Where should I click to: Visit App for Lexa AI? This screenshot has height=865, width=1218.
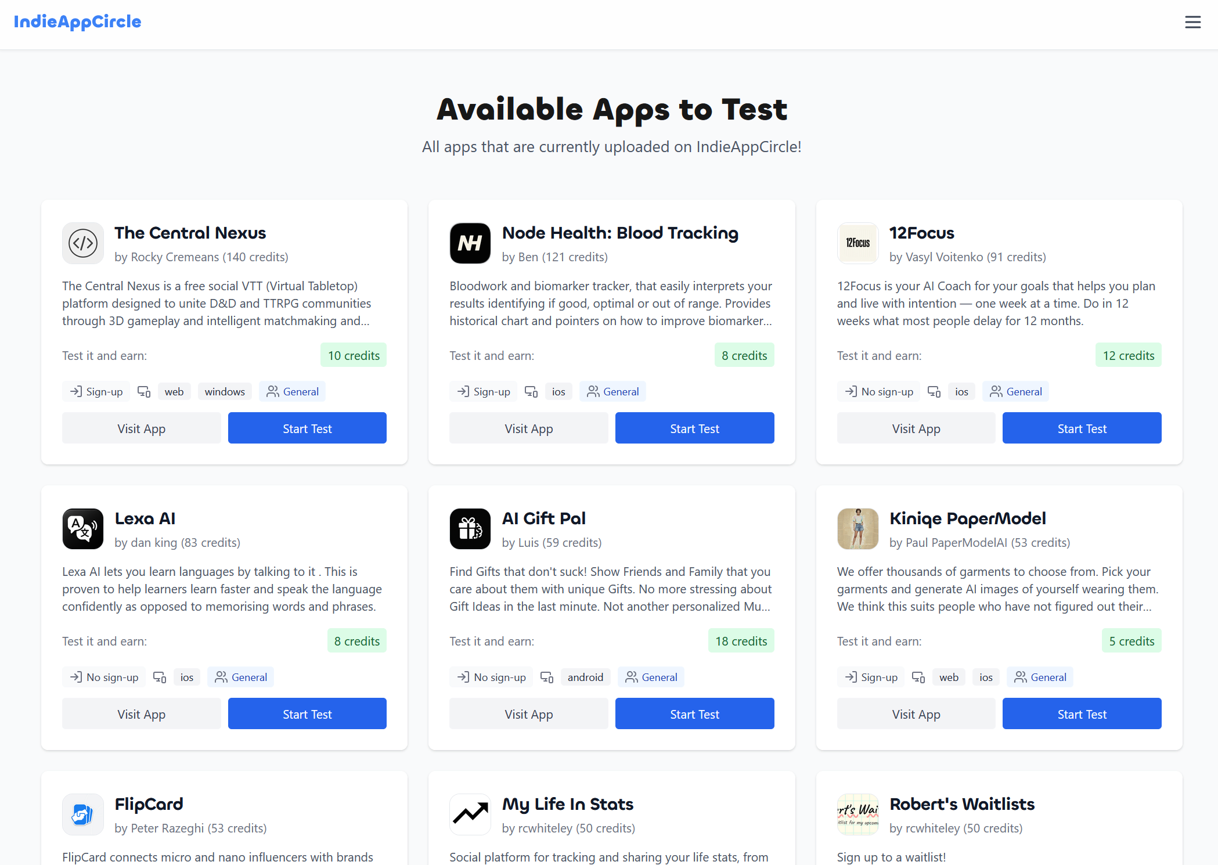click(x=141, y=713)
